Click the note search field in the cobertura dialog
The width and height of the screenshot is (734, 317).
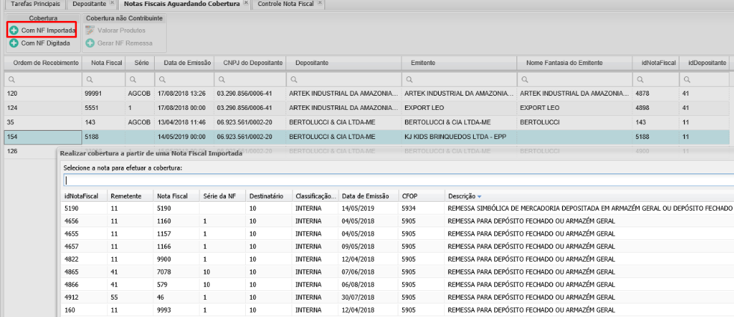point(398,180)
